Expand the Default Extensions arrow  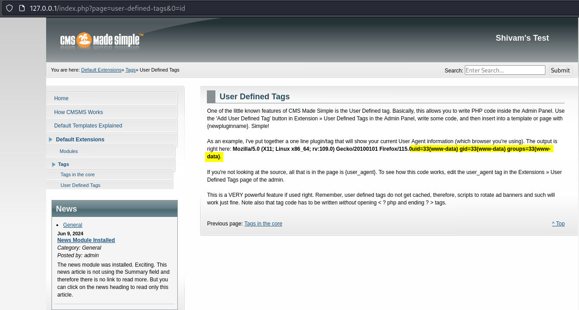[51, 140]
